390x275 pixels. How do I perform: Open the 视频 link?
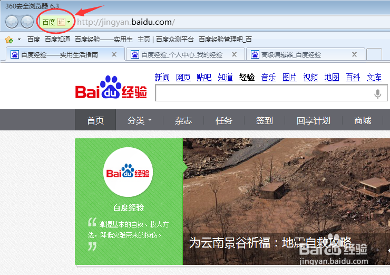(x=310, y=78)
